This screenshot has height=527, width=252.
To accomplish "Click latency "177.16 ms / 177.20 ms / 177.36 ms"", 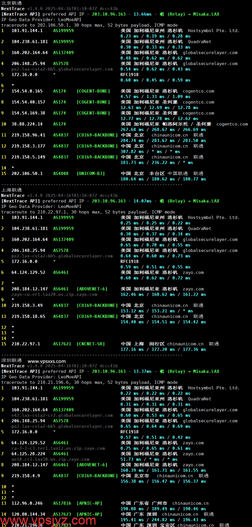I will pyautogui.click(x=163, y=349).
